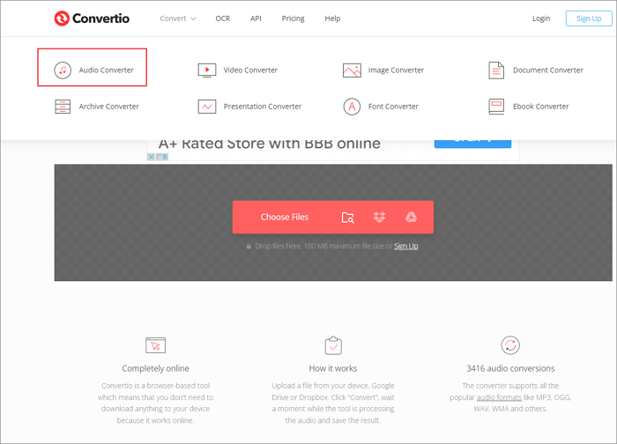Browse files with the folder search icon
617x444 pixels.
tap(348, 218)
